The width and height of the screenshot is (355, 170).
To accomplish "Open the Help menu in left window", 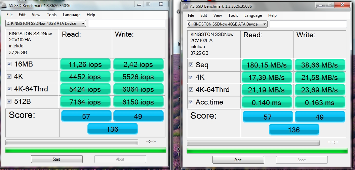I will point(91,15).
